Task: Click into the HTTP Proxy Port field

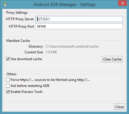Action: pyautogui.click(x=79, y=27)
